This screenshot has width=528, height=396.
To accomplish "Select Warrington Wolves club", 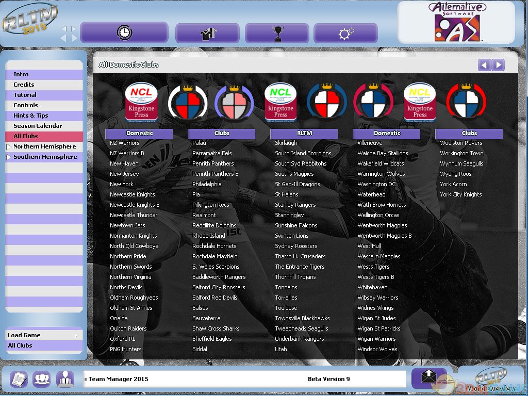I will [x=381, y=174].
